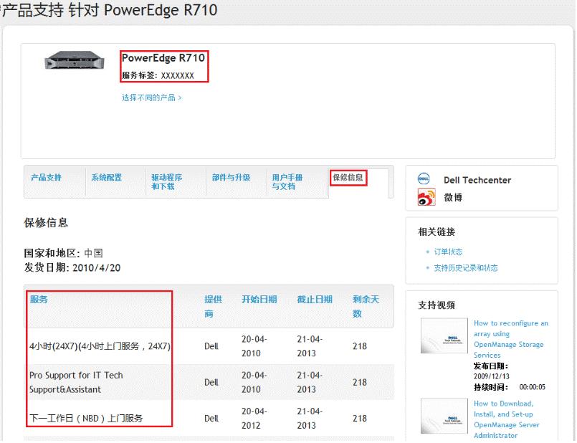Screen dimensions: 577x443
Task: Open the OpenManage Server Administrator video thumbnail
Action: [x=444, y=416]
